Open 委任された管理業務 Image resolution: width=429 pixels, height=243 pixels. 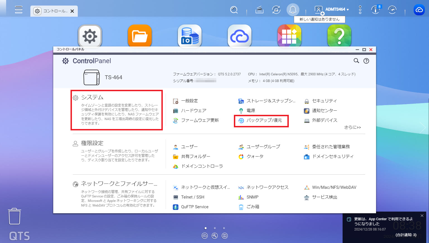pyautogui.click(x=327, y=147)
